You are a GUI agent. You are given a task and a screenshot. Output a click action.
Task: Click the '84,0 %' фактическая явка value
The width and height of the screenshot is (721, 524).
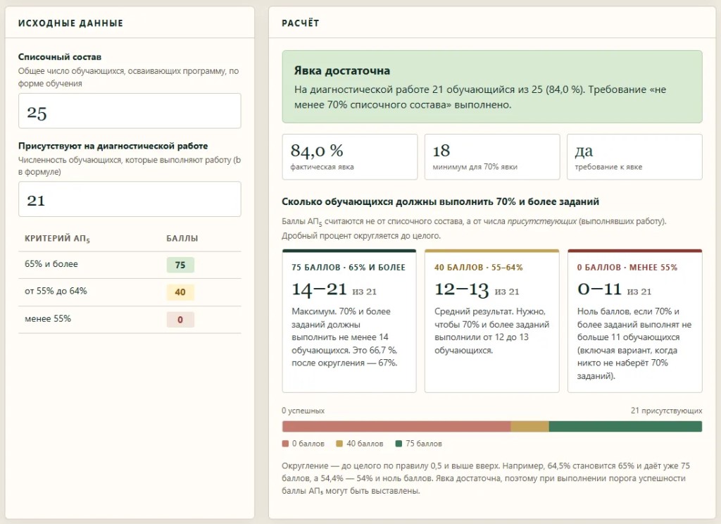click(x=317, y=151)
